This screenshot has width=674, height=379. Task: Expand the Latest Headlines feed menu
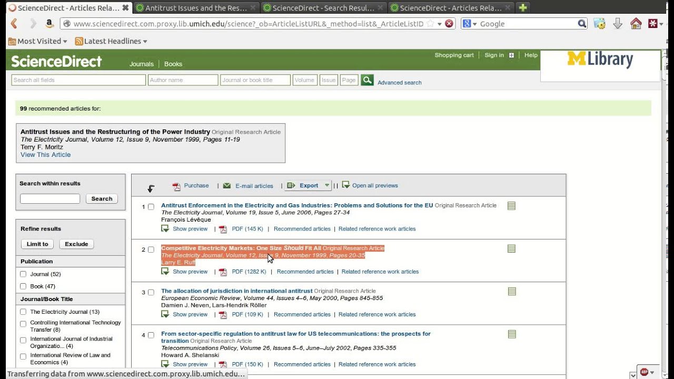(111, 41)
